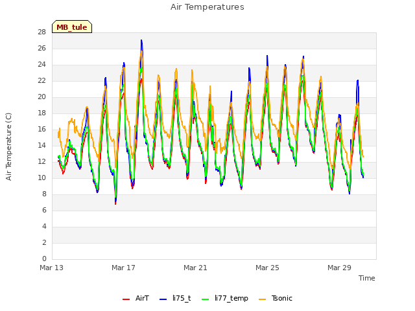Viewport: 415px width, 311px height.
Task: Click the Mar 13 x-axis label
Action: (x=52, y=268)
